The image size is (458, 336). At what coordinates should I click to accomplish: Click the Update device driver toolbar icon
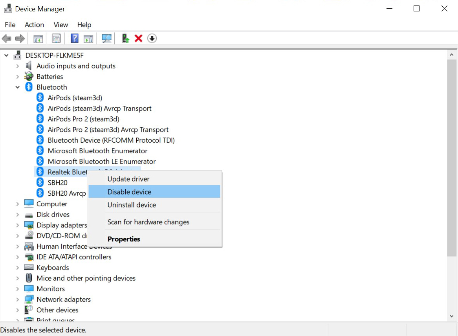[x=125, y=39]
